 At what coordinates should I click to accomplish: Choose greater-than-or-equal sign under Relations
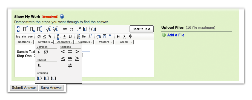tap(77, 59)
